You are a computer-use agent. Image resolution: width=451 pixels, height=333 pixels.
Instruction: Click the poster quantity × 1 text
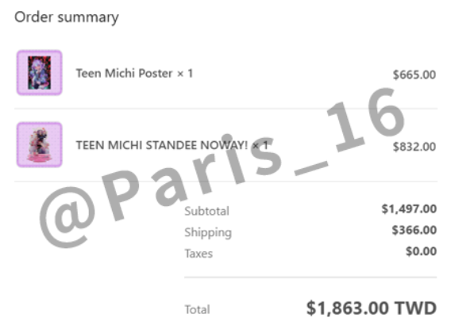185,74
